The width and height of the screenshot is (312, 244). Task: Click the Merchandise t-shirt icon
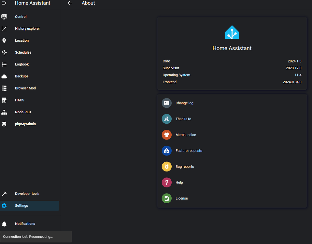166,135
